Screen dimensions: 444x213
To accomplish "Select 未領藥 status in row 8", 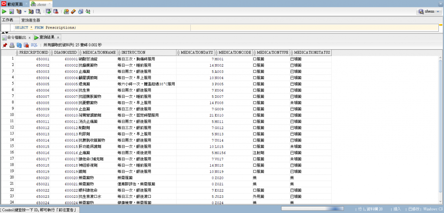I will pos(310,103).
